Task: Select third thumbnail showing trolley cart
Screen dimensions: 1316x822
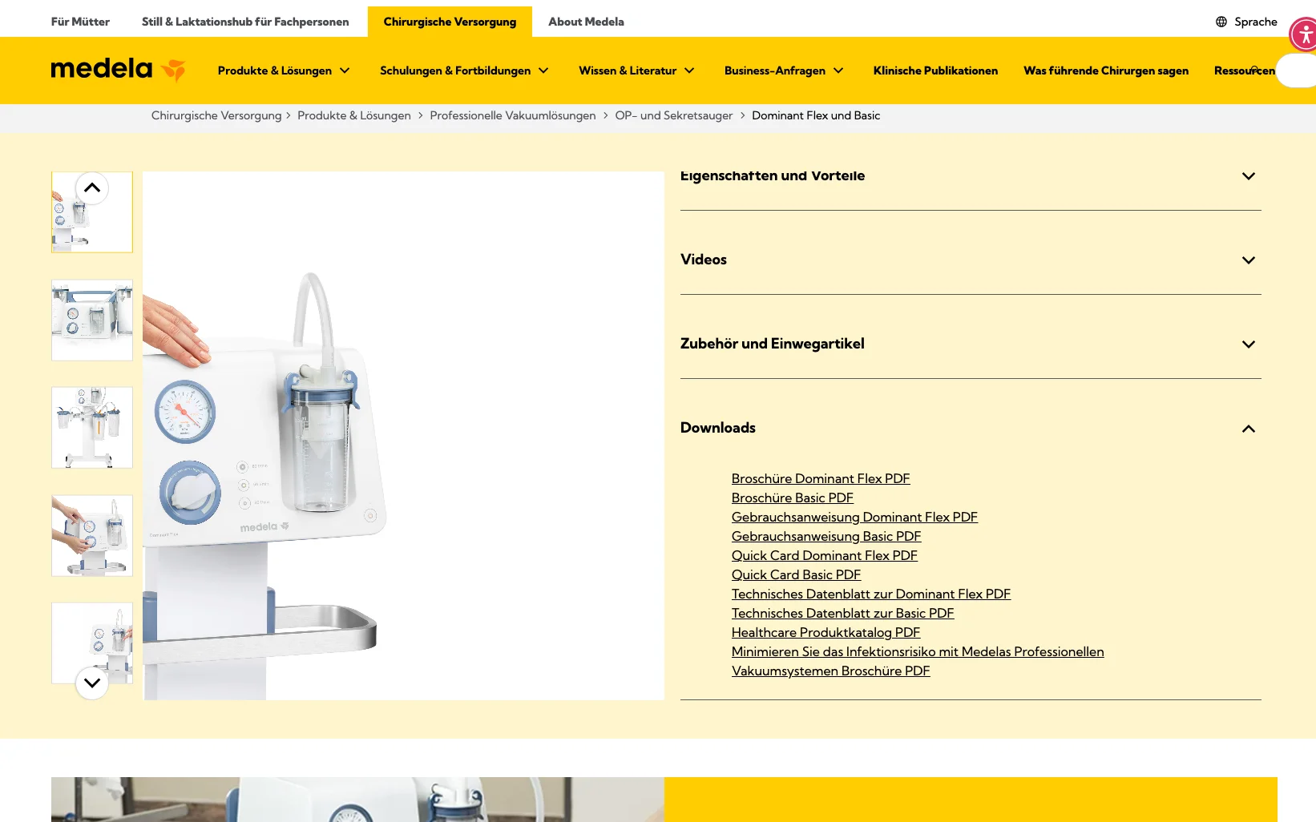Action: coord(92,428)
